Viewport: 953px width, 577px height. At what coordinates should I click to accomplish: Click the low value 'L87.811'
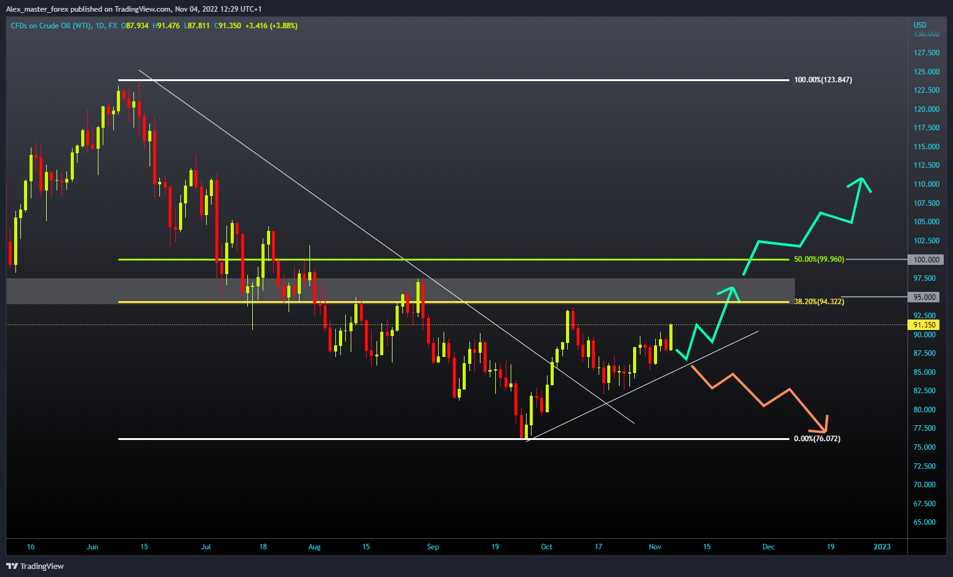point(197,26)
